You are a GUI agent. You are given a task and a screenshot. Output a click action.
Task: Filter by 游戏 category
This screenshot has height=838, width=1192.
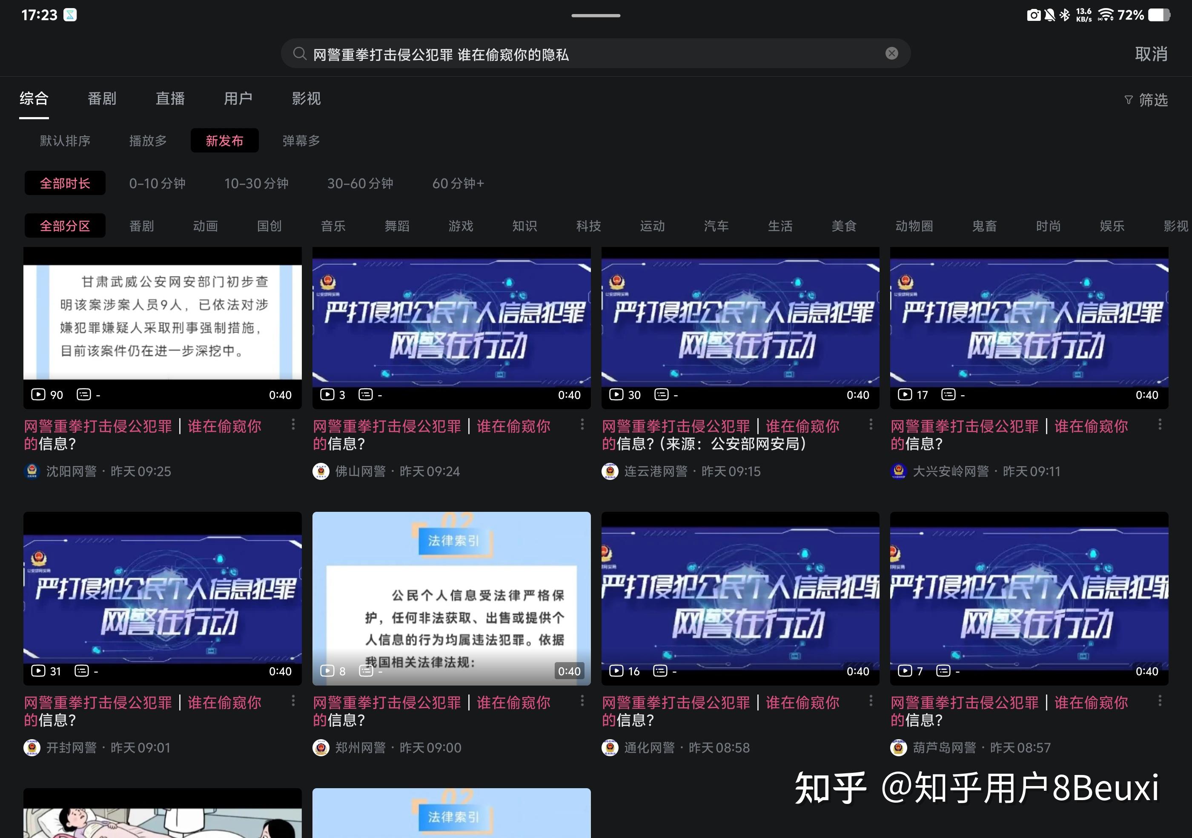(x=461, y=226)
